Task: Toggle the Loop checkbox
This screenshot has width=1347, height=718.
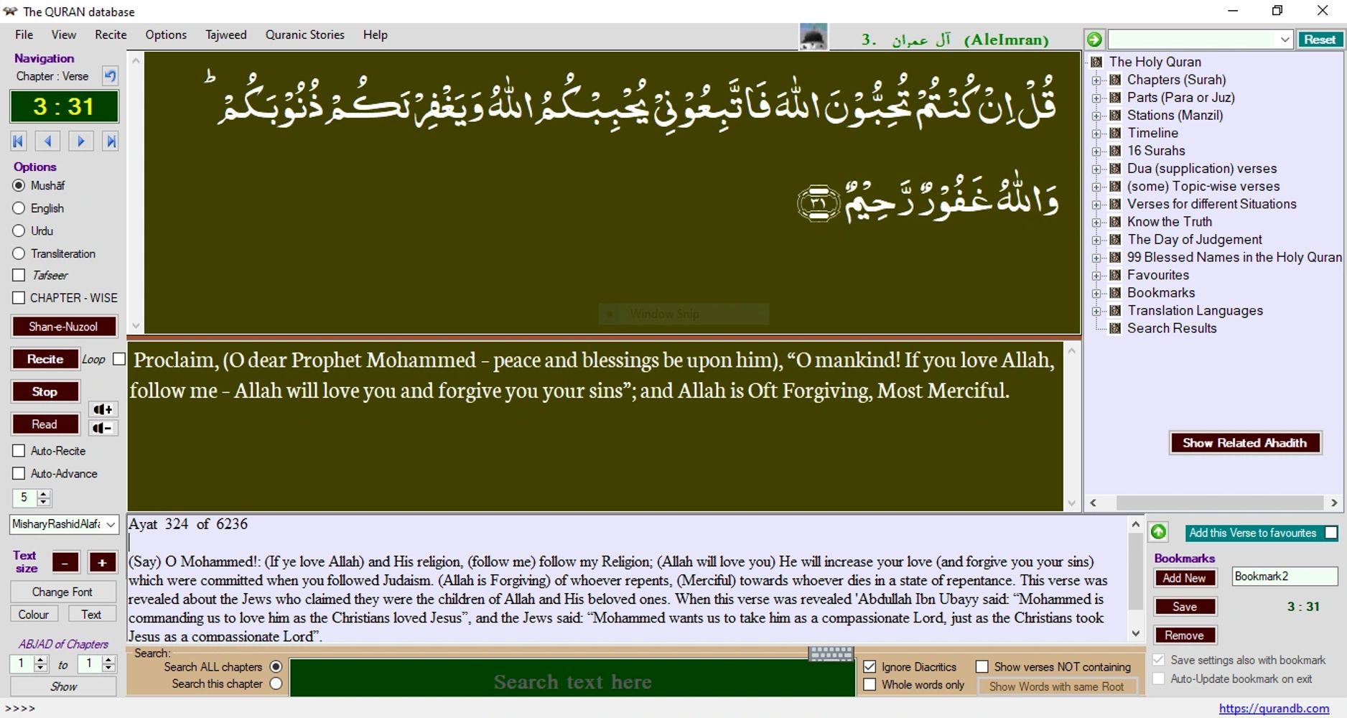Action: (119, 359)
